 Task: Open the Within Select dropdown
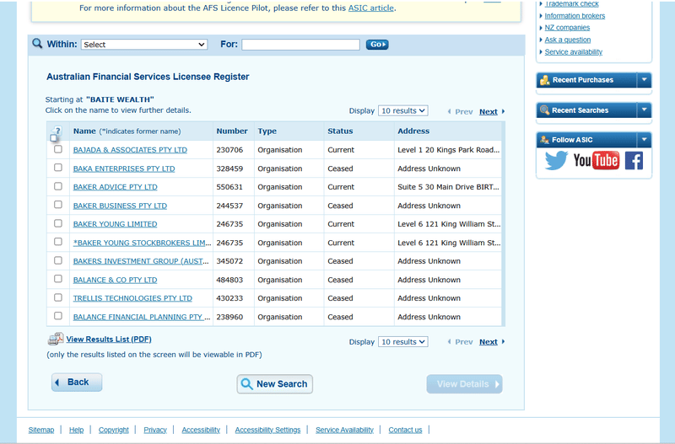click(144, 45)
